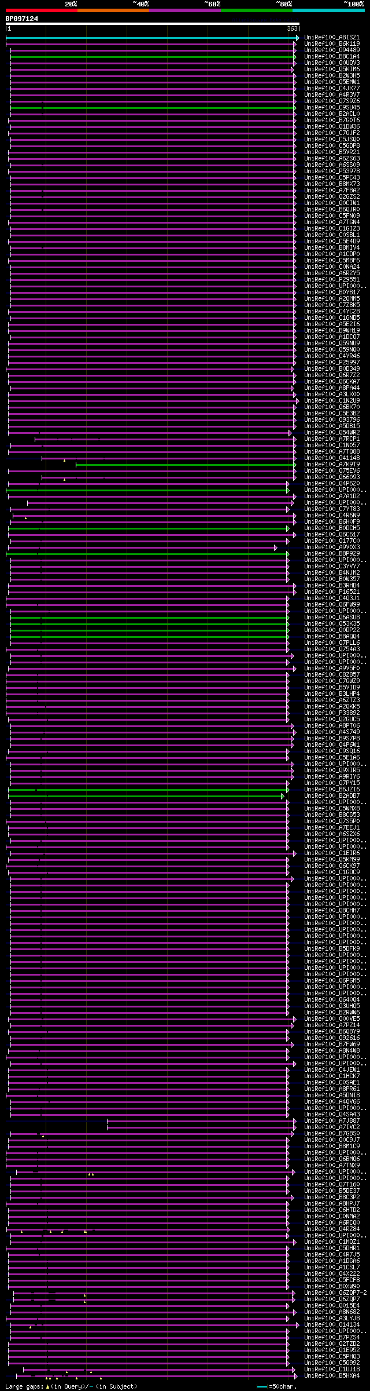
Task: Open hit UniRef100_B8P929
Action: point(332,554)
